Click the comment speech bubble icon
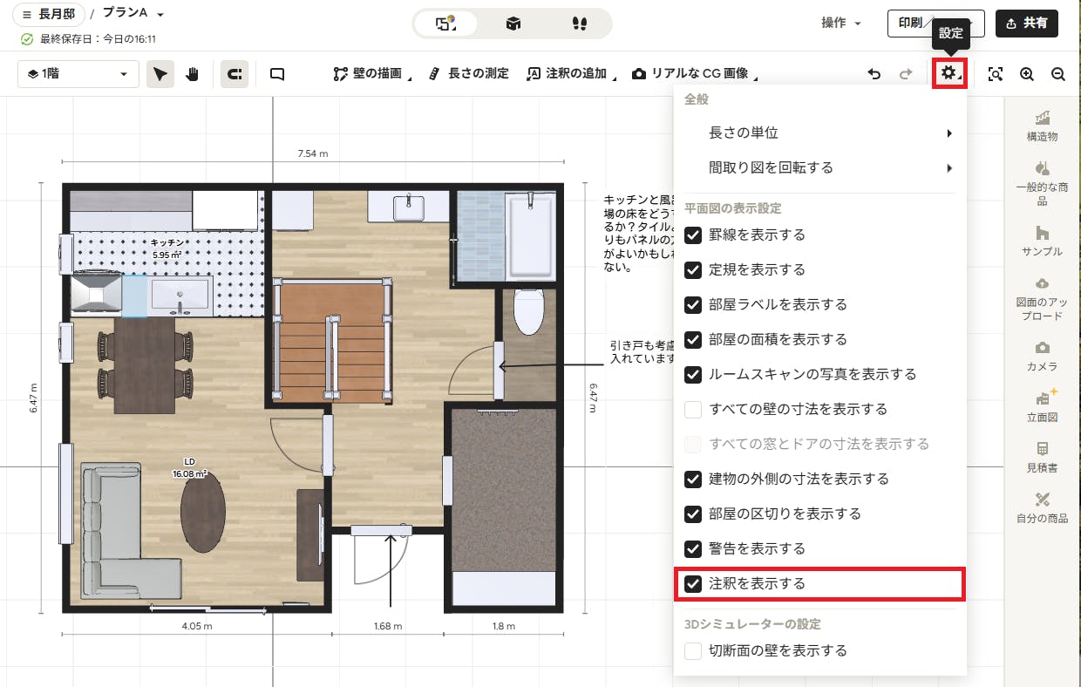Image resolution: width=1081 pixels, height=687 pixels. tap(277, 74)
